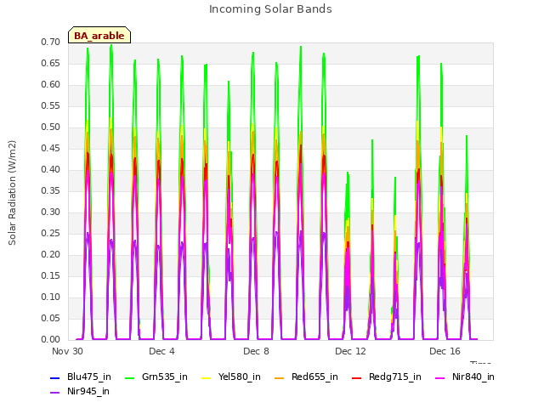The height and width of the screenshot is (408, 544).
Task: Select the Blu475_in legend label
Action: click(x=89, y=377)
